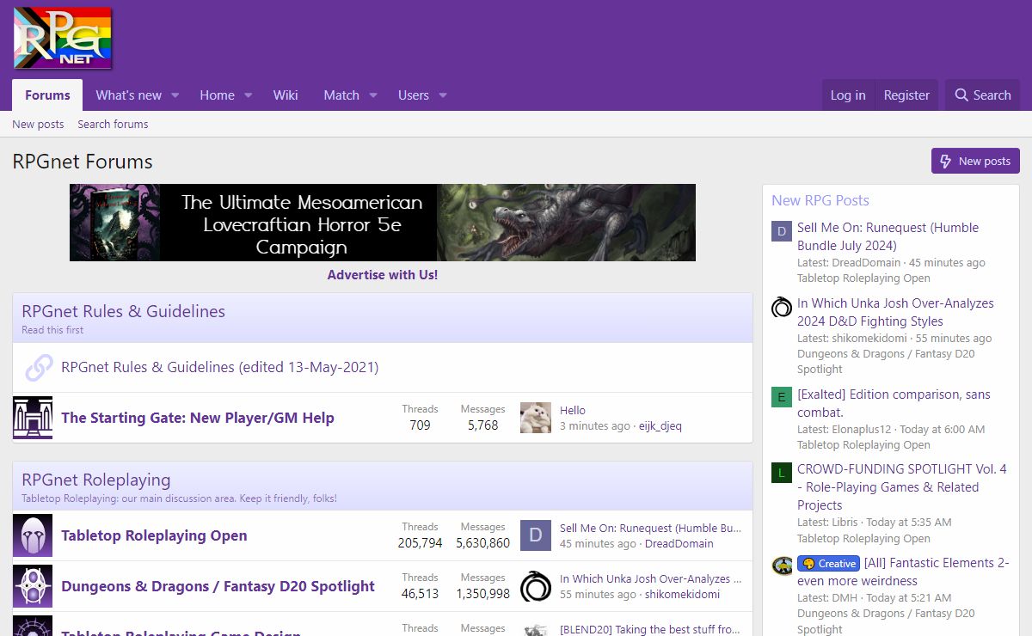
Task: Click Libris's dark green L avatar
Action: 782,473
